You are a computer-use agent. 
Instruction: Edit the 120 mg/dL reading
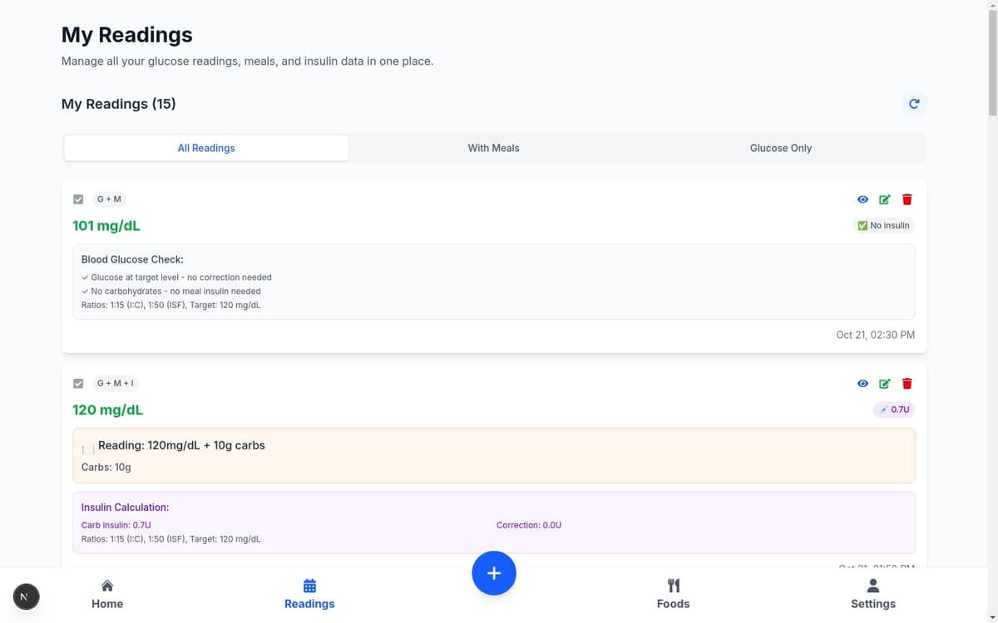click(885, 384)
